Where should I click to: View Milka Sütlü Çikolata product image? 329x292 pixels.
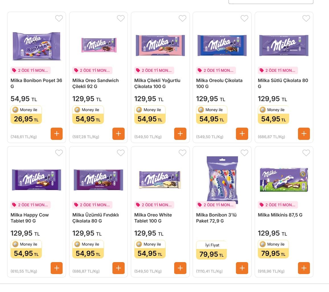(284, 46)
